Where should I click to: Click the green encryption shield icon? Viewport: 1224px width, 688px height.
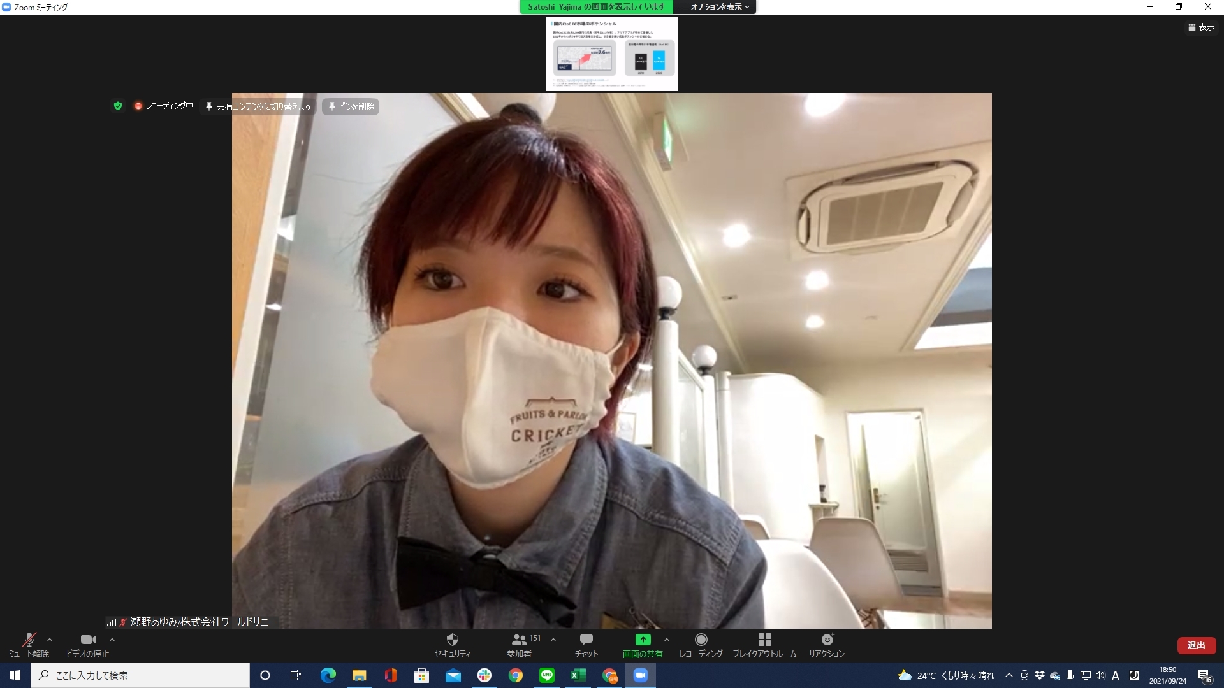118,106
